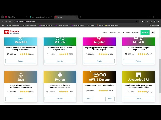Bookmark this page with the star icon
Screen dimensions: 161x120
(x=136, y=22)
